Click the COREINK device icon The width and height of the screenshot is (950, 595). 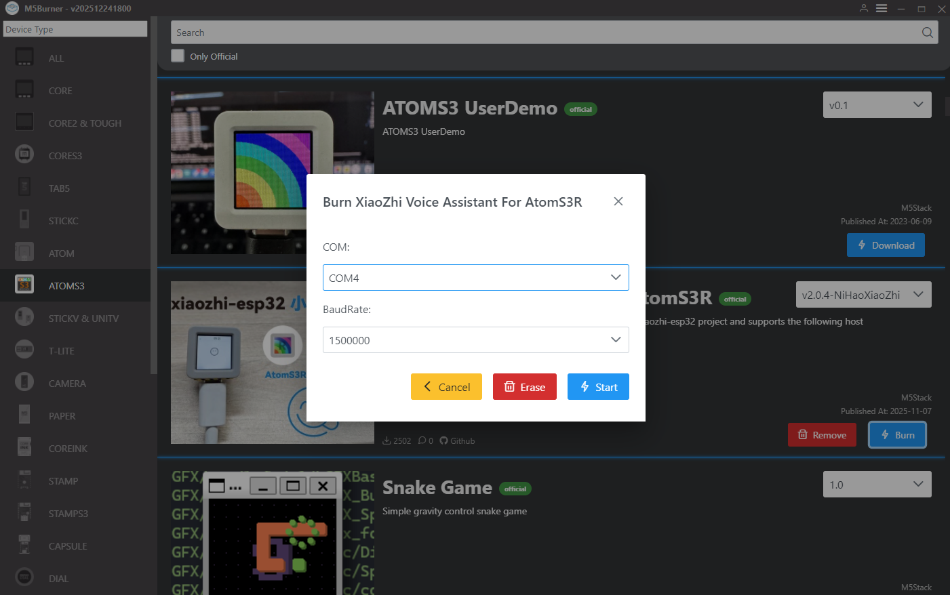click(24, 448)
